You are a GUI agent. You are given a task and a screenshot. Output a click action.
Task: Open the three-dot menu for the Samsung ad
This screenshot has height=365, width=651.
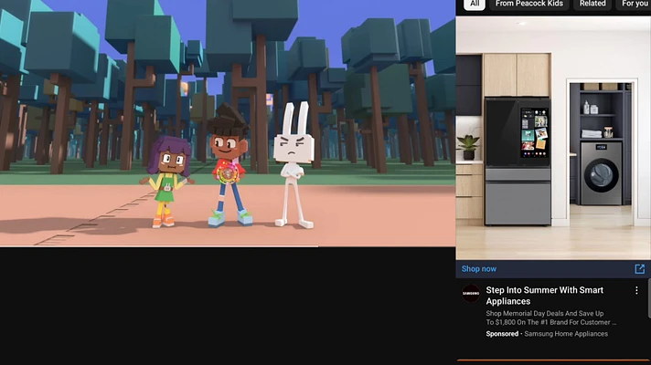click(636, 290)
